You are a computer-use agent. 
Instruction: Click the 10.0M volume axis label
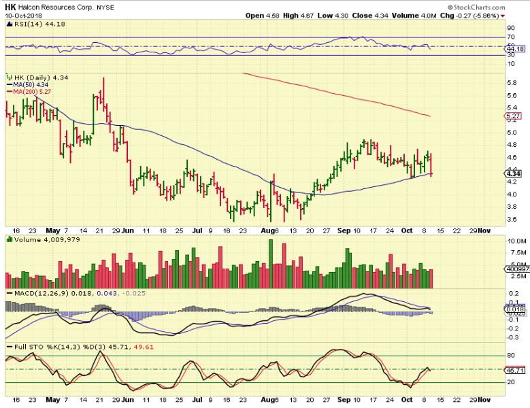[517, 241]
